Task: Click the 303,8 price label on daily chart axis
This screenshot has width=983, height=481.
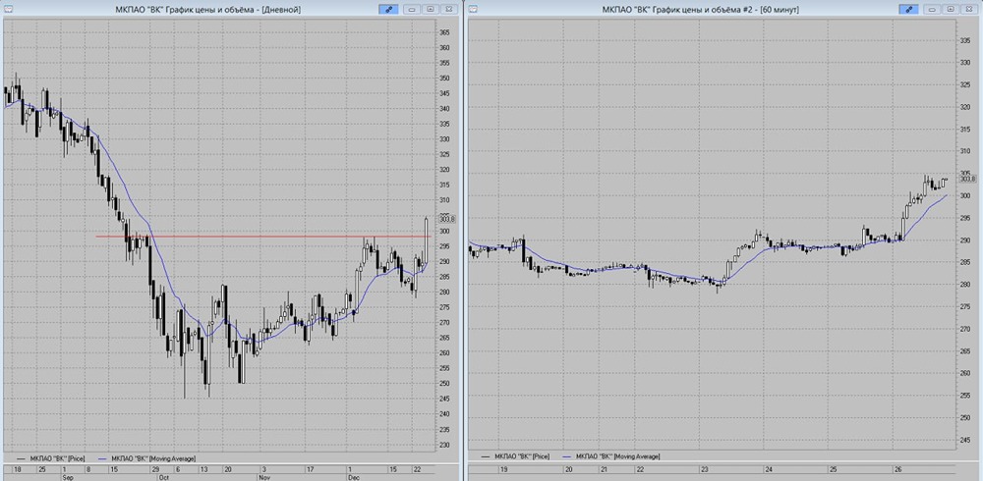Action: coord(445,219)
